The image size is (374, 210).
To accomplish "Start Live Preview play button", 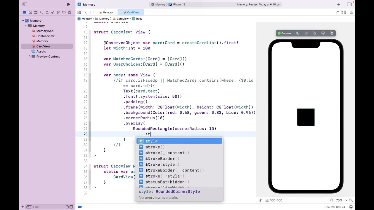I will tap(298, 33).
